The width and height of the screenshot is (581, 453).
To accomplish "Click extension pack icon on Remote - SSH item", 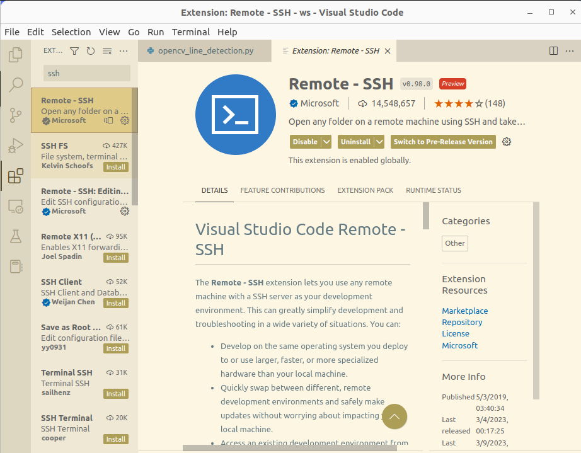I will pos(108,120).
